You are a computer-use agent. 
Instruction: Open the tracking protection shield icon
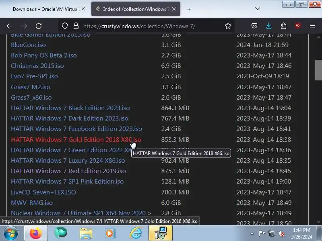(x=65, y=26)
